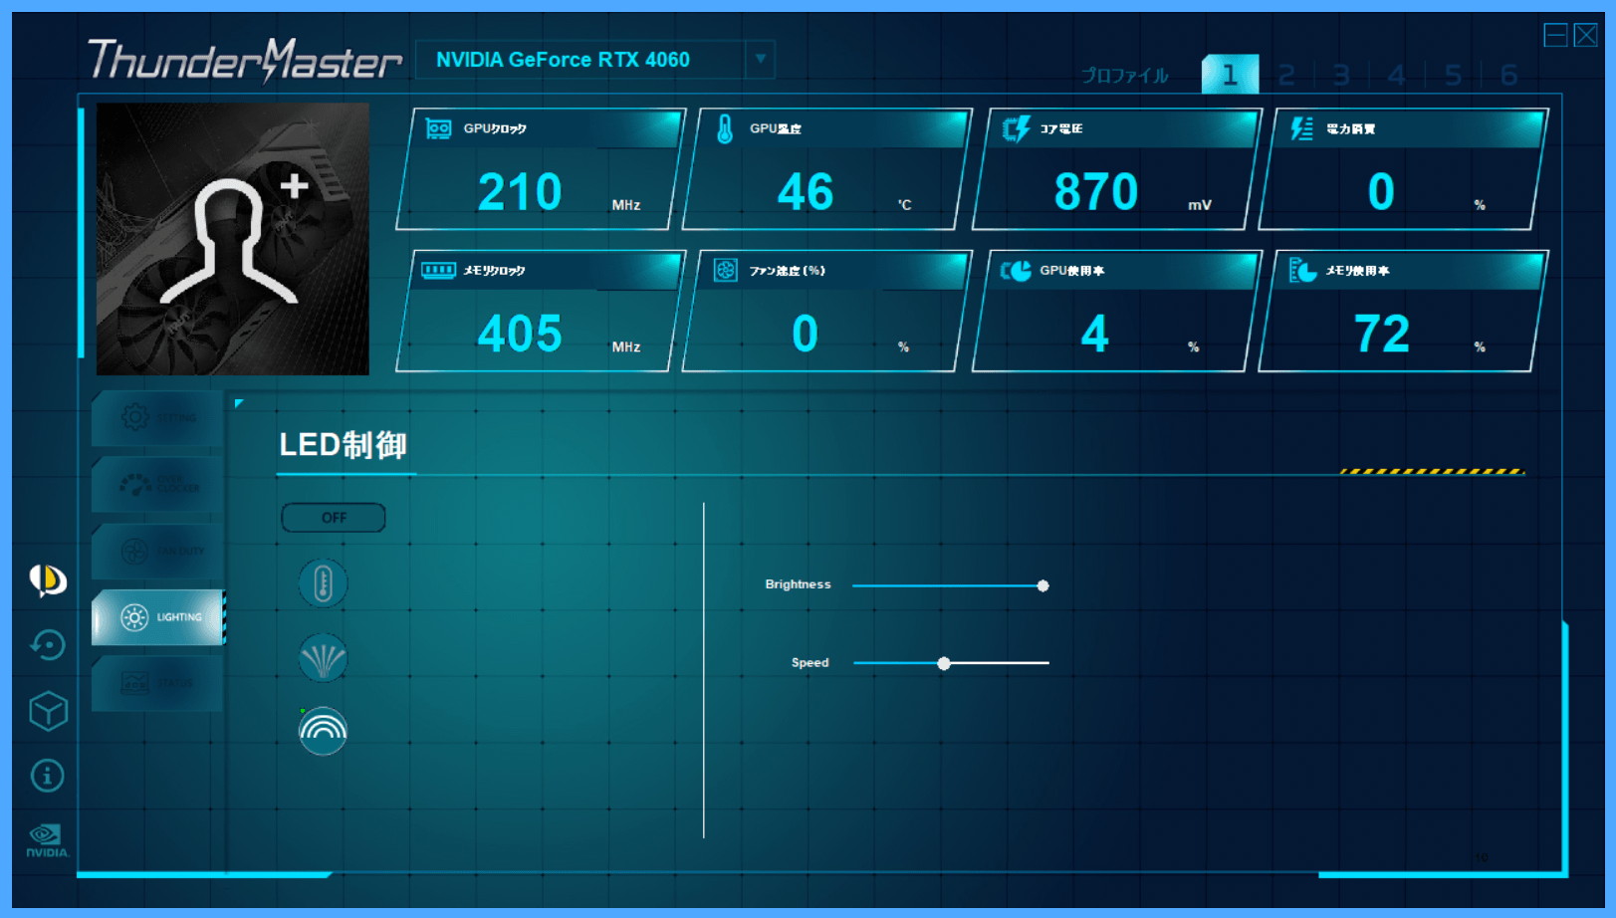Click the core voltage value 870
Screen dimensions: 1616x918
(x=1095, y=192)
